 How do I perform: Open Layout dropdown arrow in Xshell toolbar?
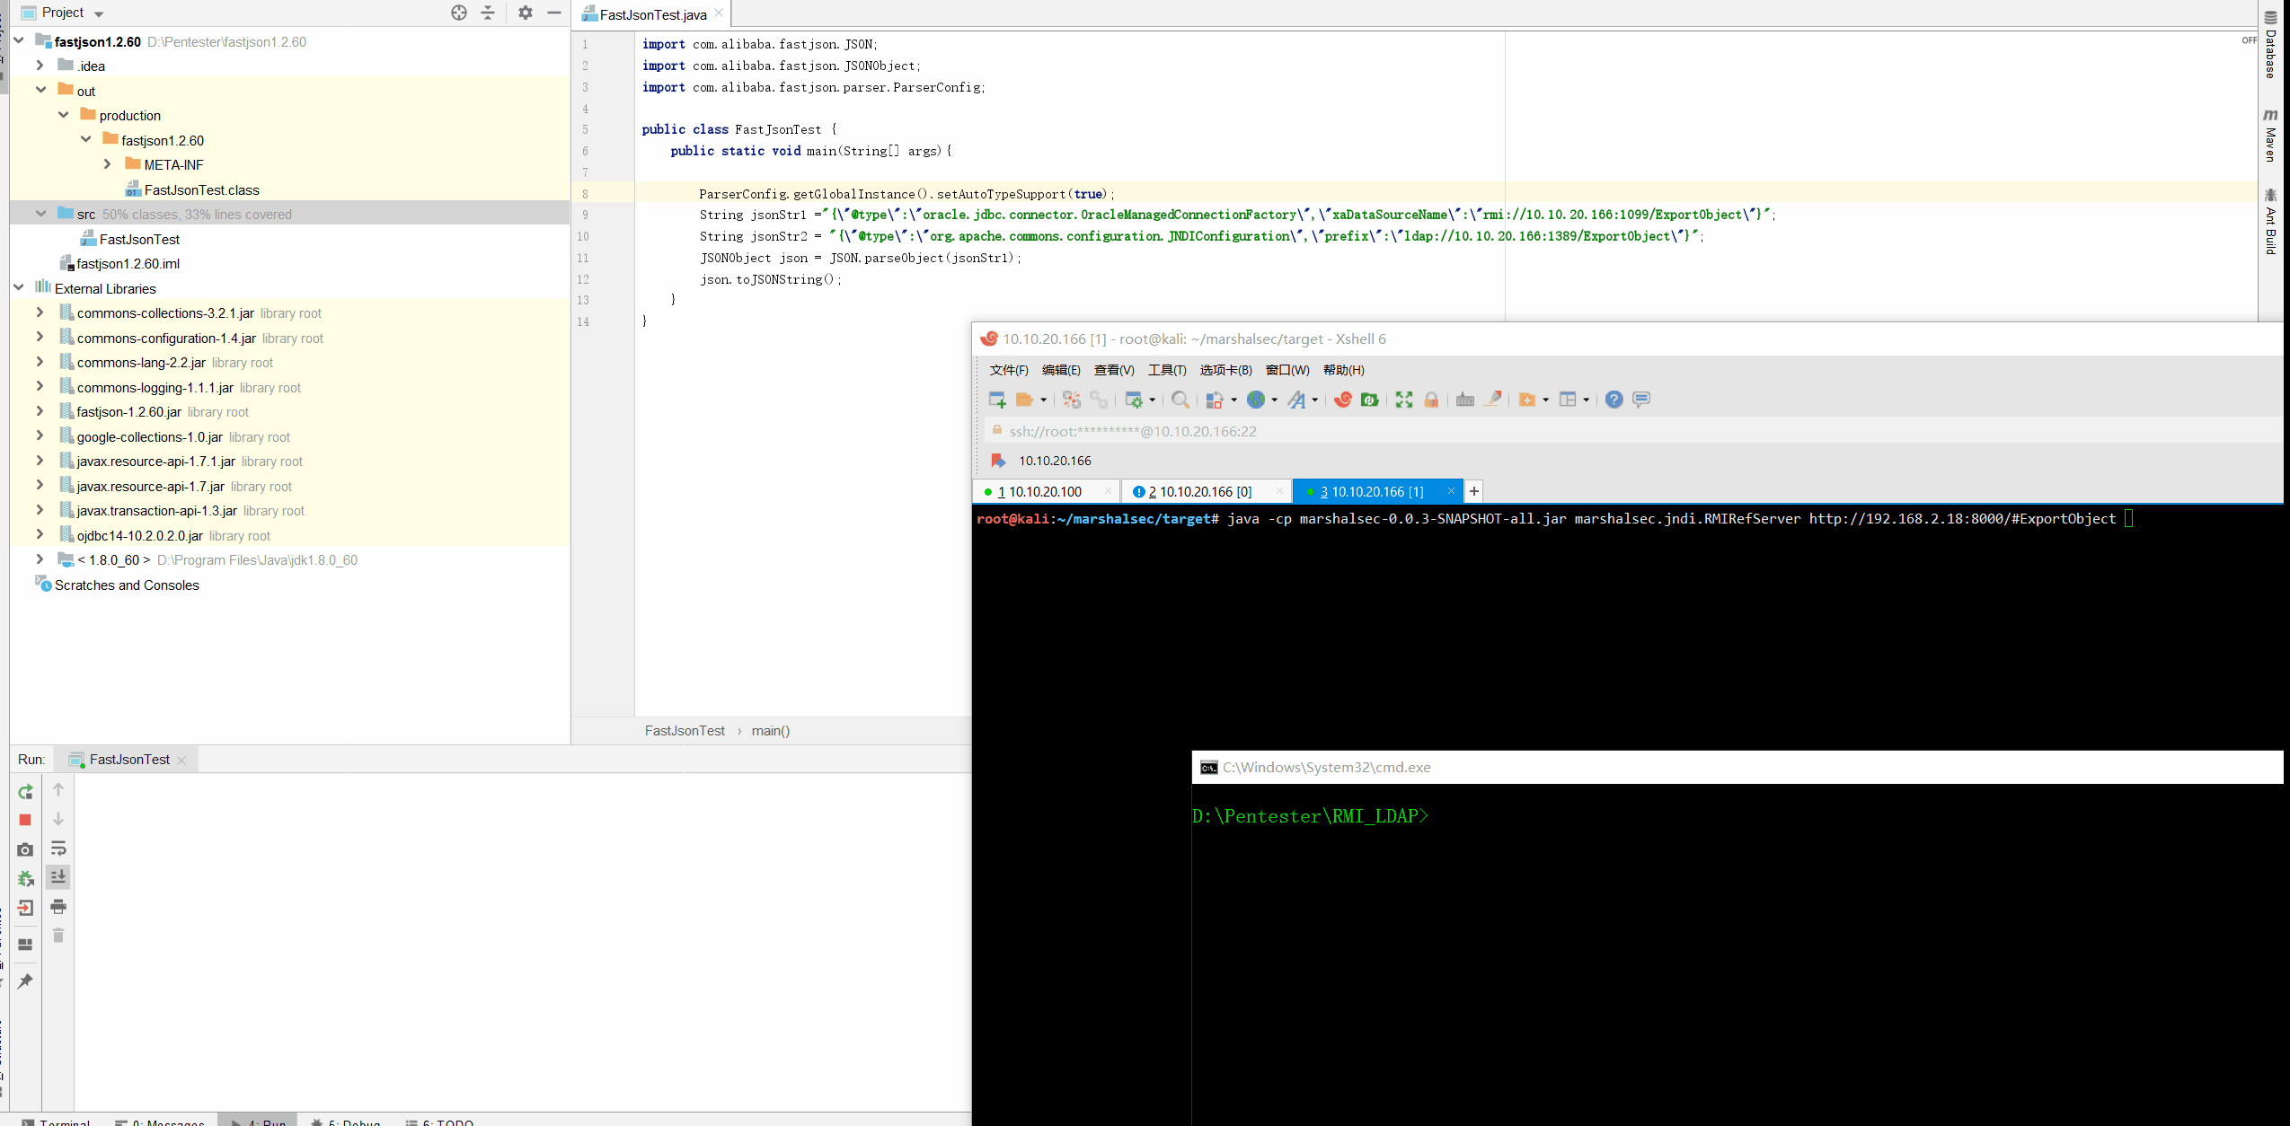pos(1587,400)
